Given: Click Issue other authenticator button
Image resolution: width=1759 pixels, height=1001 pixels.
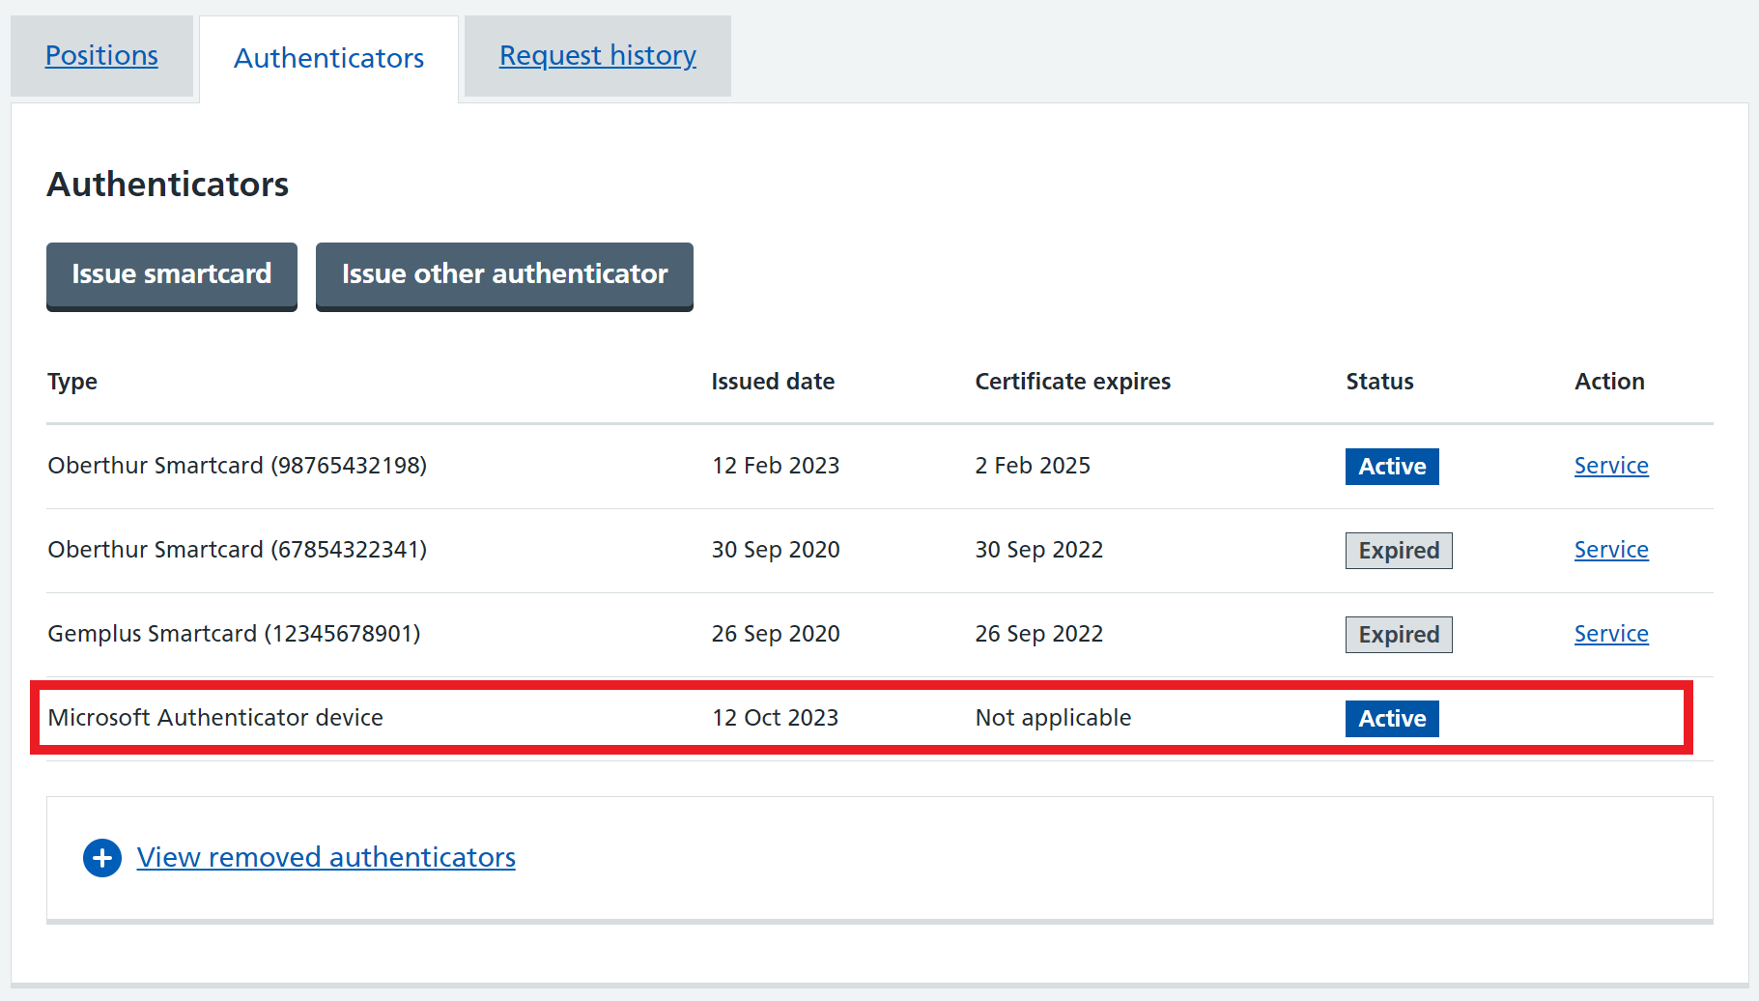Looking at the screenshot, I should pyautogui.click(x=504, y=275).
